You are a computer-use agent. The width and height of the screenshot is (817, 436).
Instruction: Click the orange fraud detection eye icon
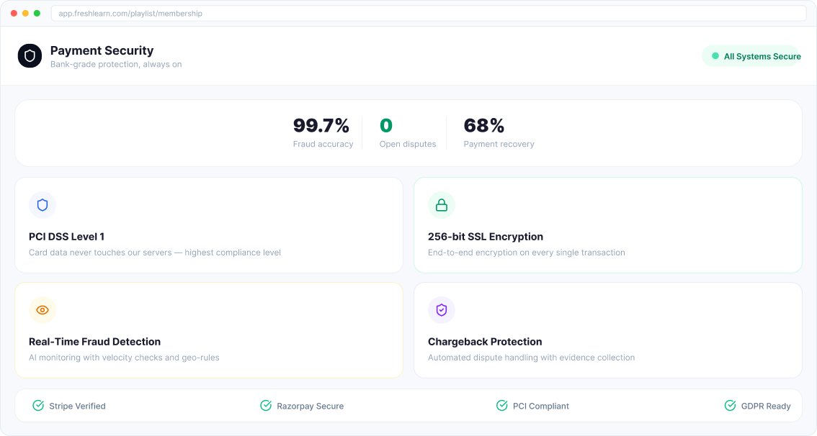[x=43, y=310]
